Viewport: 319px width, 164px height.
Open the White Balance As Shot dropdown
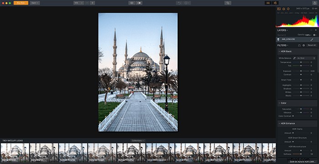point(306,58)
